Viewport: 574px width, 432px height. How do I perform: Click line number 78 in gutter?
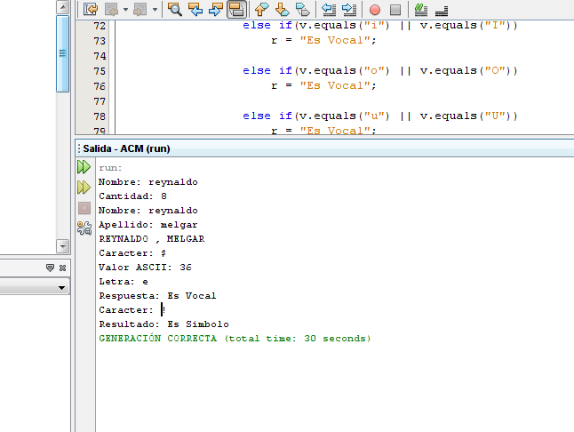100,116
